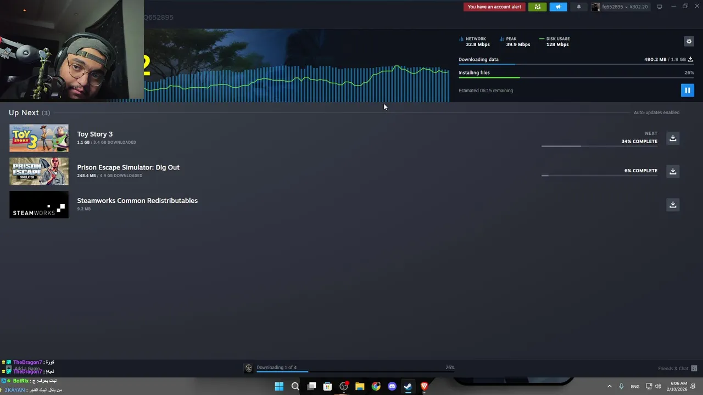Viewport: 703px width, 395px height.
Task: Click the Installing files progress bar
Action: [x=576, y=77]
